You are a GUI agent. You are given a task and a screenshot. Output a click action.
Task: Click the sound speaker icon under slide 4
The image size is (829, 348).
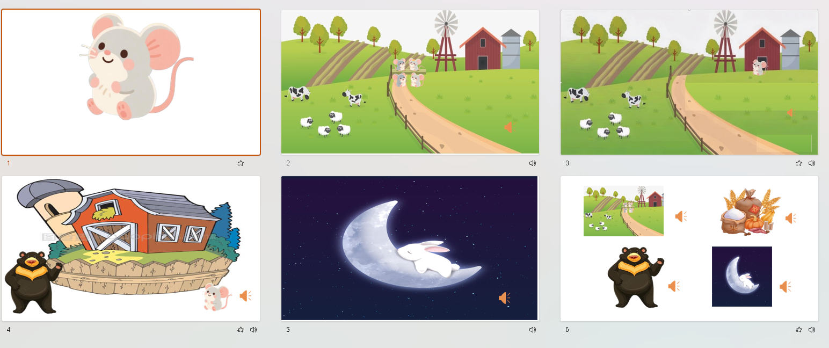click(x=253, y=330)
